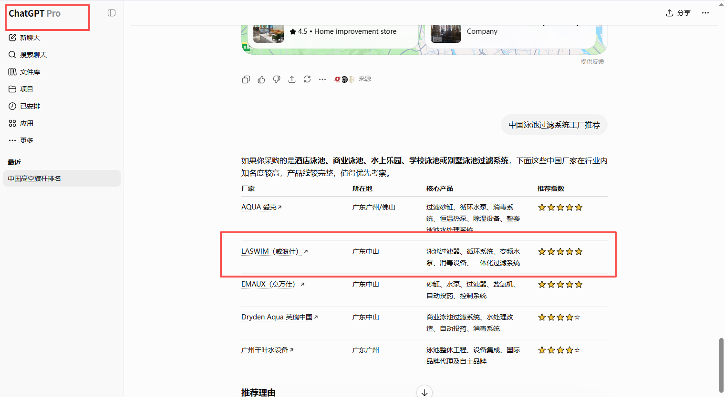Click the share upload icon under response
725x397 pixels.
(292, 79)
